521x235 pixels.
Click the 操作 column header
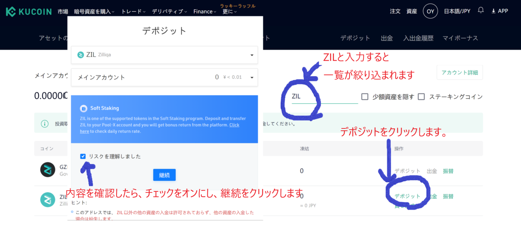click(x=398, y=149)
